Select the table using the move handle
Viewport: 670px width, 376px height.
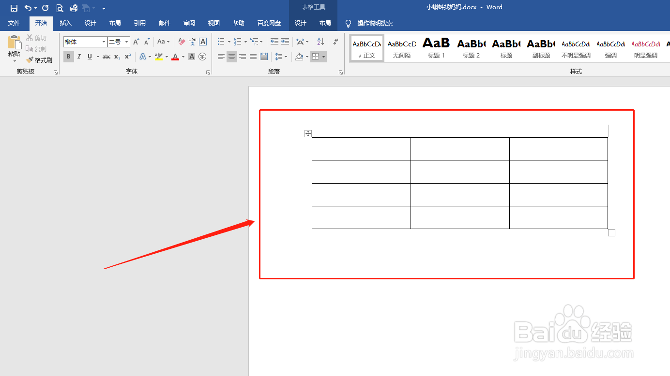coord(308,133)
